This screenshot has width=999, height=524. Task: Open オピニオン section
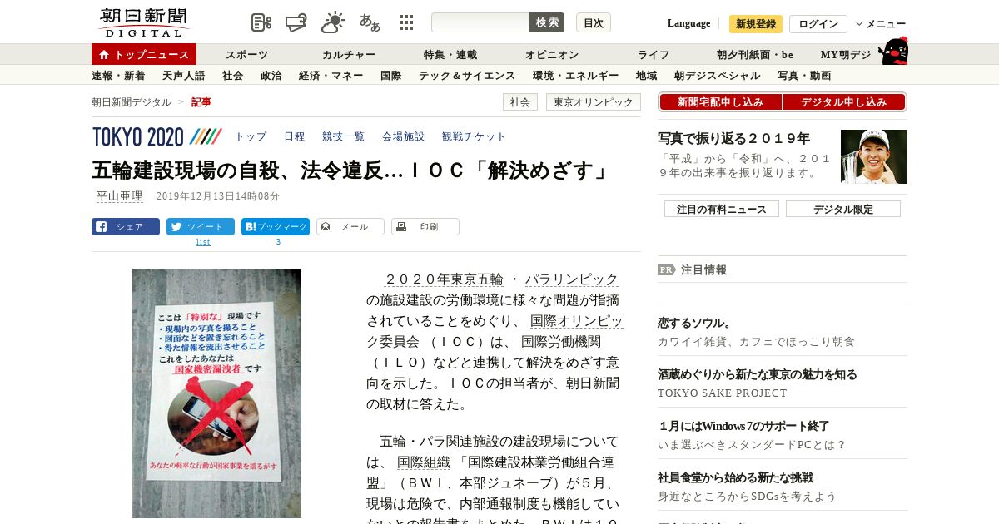(552, 54)
